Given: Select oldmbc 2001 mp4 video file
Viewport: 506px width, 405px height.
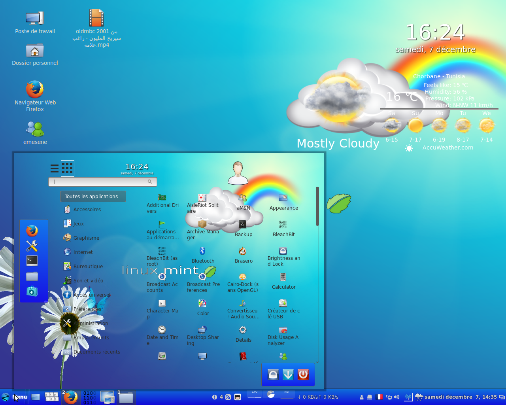Looking at the screenshot, I should 96,28.
